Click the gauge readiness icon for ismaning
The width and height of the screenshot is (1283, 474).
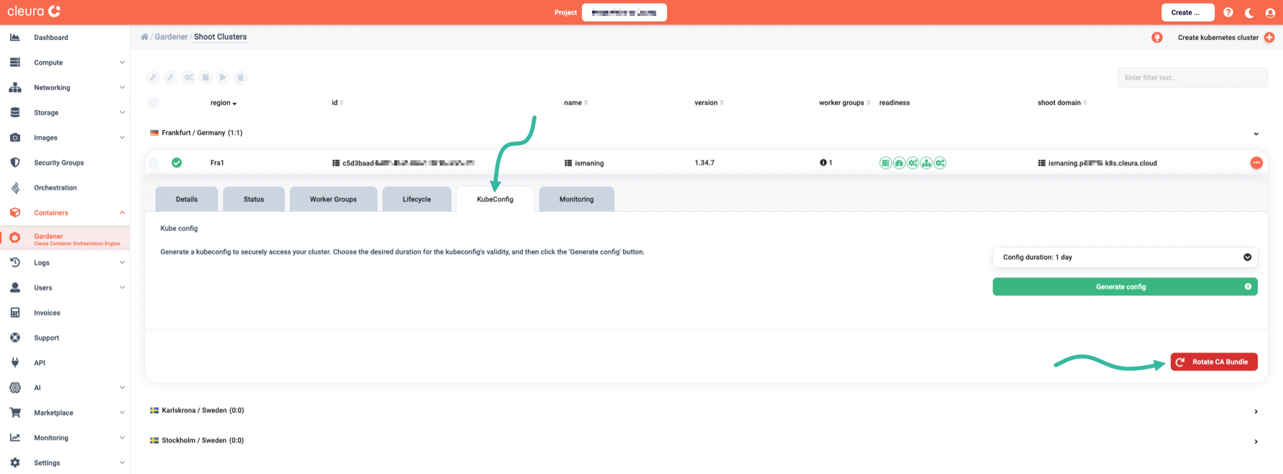point(899,163)
